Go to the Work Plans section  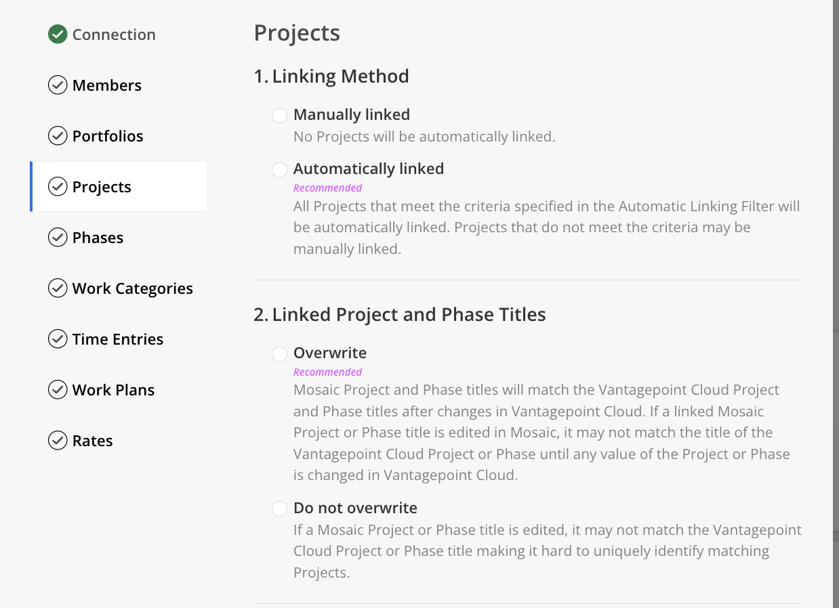pyautogui.click(x=113, y=390)
